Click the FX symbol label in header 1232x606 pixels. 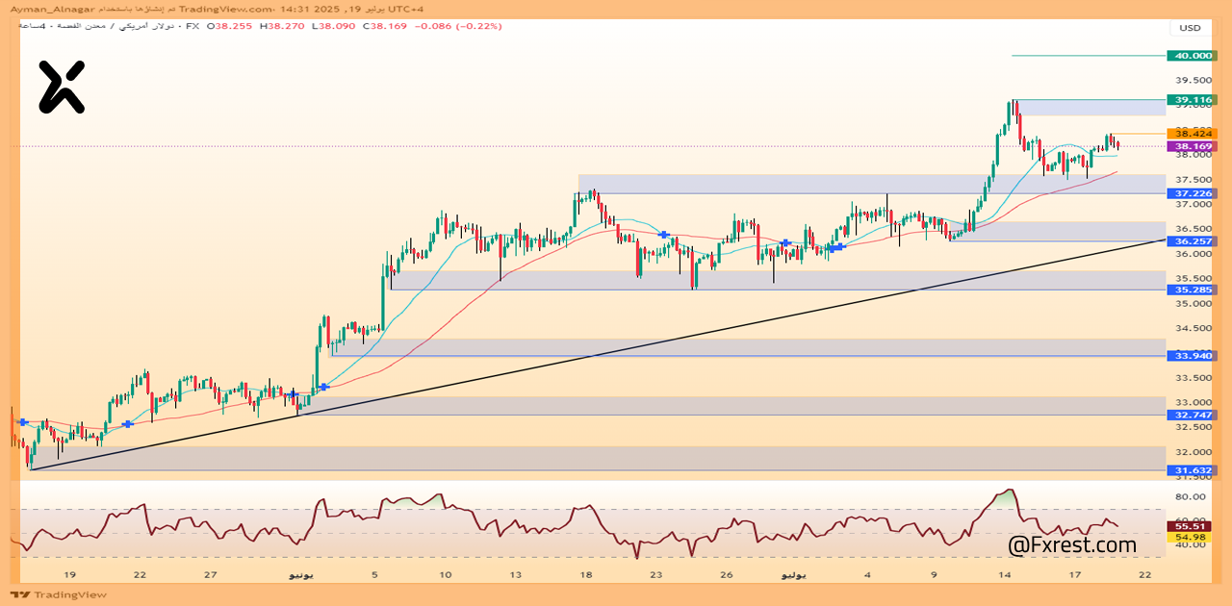[x=192, y=26]
